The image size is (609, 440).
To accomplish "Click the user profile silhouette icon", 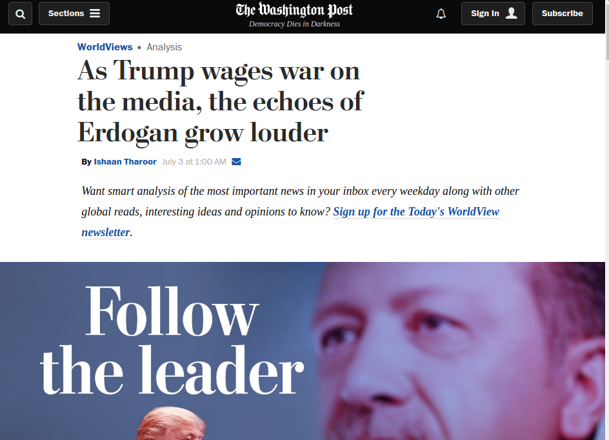I will click(512, 13).
